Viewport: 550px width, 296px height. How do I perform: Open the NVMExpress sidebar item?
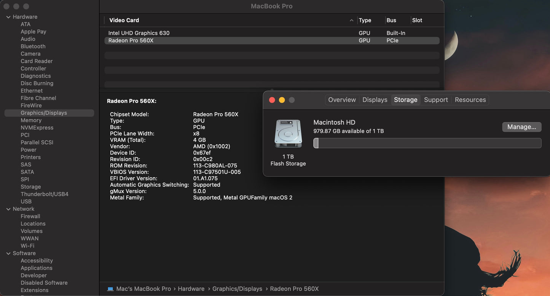[37, 128]
